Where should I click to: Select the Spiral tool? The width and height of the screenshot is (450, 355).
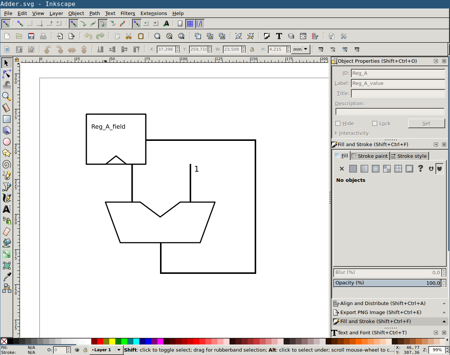[6, 164]
